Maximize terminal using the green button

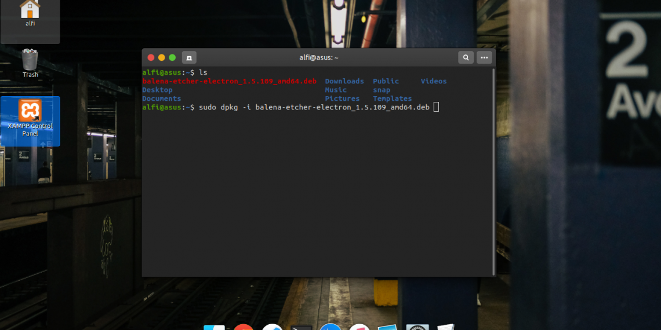point(172,58)
